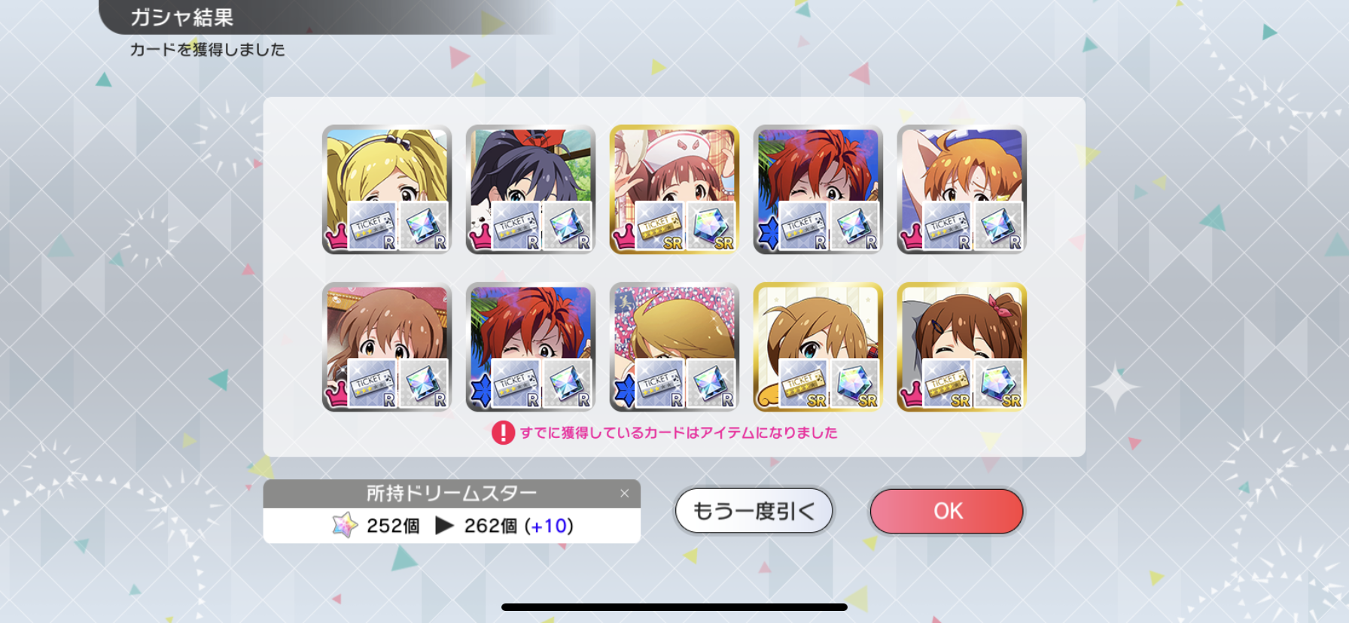Select the SR card with sleeping girl and pink bow
Viewport: 1349px width, 623px height.
pos(962,347)
